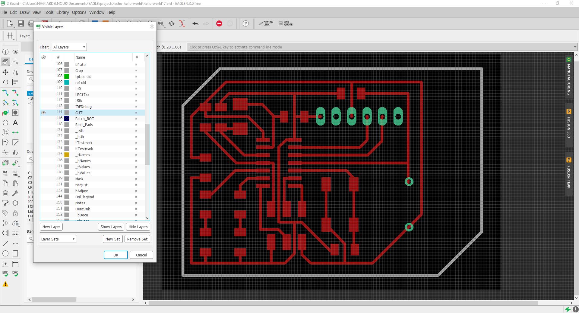Click the Remove Set button
Screen dimensions: 579x313
coord(137,239)
